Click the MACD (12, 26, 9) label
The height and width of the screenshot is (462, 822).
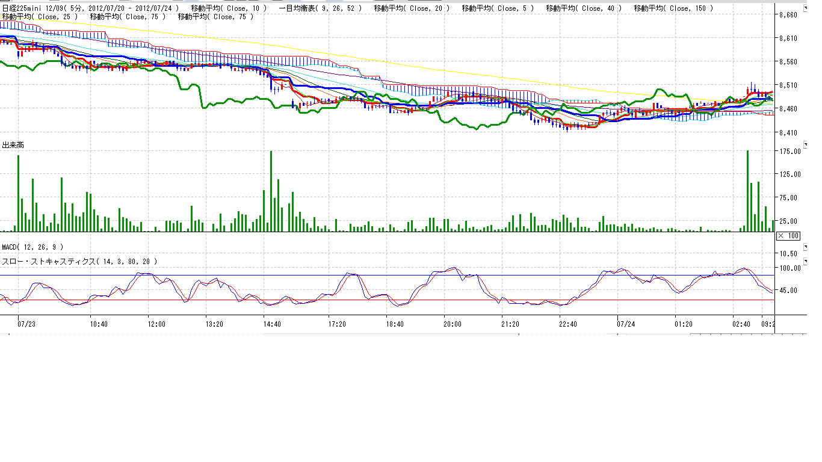coord(32,247)
